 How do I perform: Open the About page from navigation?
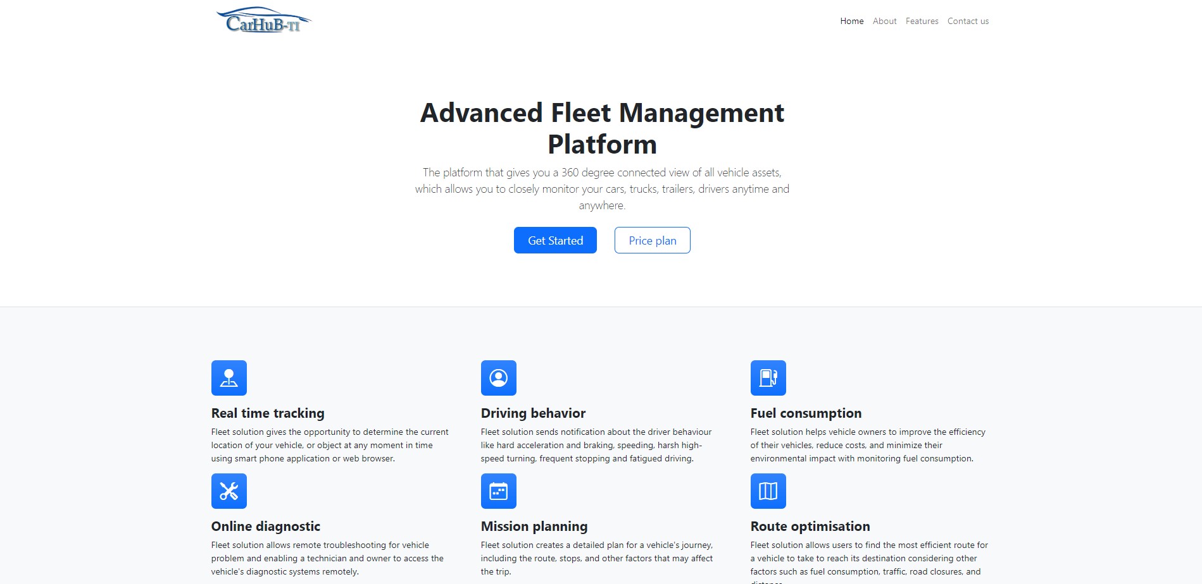[x=884, y=21]
